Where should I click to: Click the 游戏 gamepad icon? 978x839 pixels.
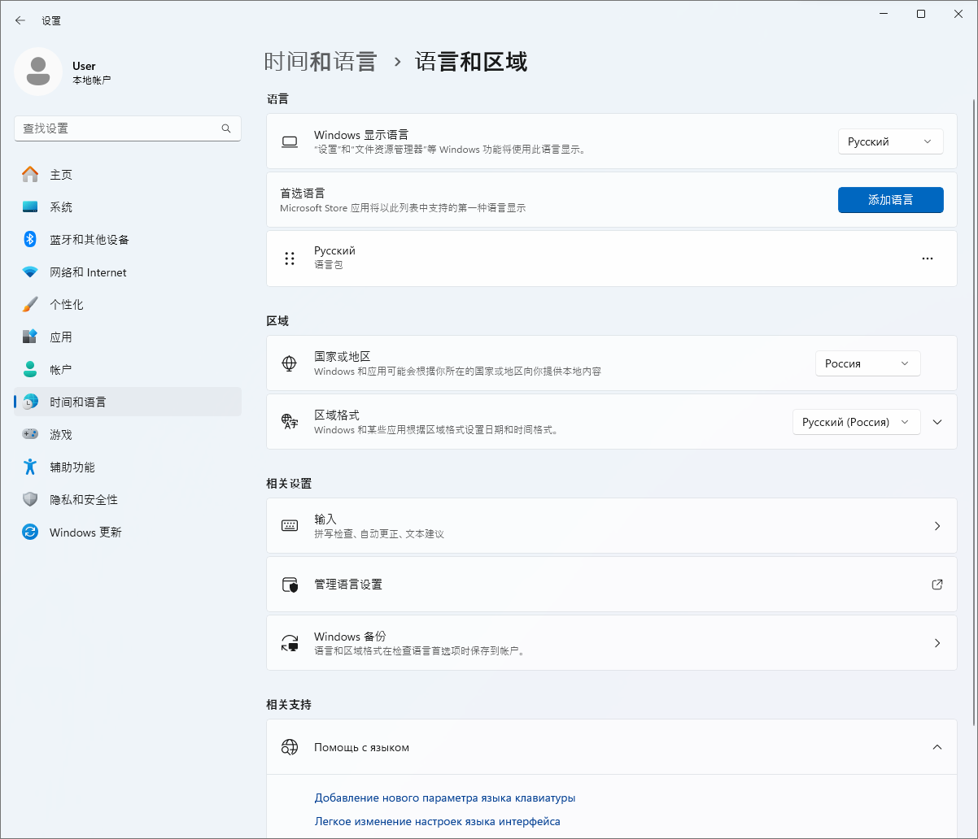coord(30,434)
